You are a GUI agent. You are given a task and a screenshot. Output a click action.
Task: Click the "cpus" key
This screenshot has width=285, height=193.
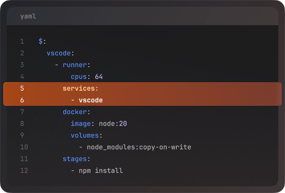point(79,77)
